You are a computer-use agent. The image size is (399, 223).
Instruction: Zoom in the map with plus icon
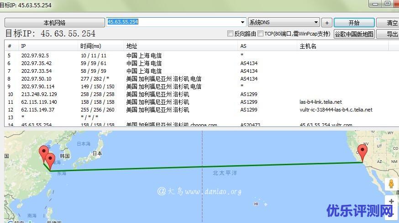click(x=391, y=201)
